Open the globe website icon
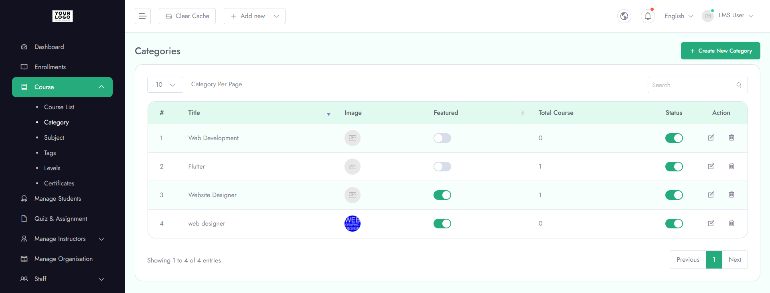The image size is (770, 293). [624, 16]
